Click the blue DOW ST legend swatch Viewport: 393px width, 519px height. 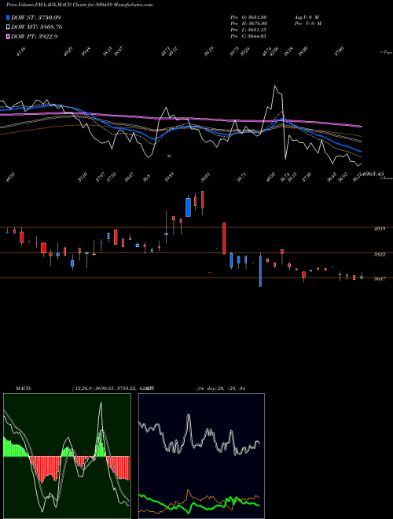8,17
